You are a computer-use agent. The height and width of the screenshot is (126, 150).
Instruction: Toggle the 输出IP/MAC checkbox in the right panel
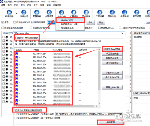coord(134,93)
